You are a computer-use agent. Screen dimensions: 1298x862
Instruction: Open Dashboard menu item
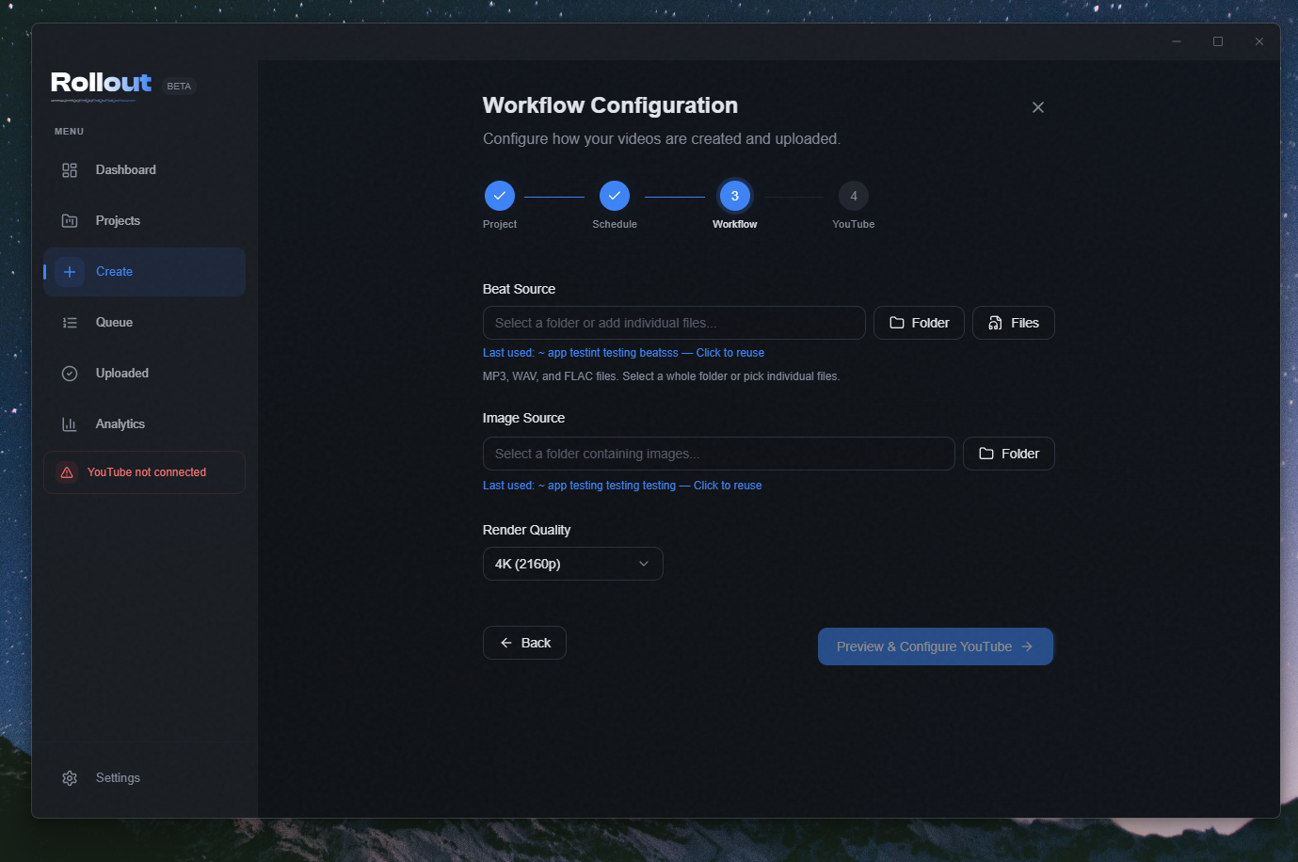145,170
